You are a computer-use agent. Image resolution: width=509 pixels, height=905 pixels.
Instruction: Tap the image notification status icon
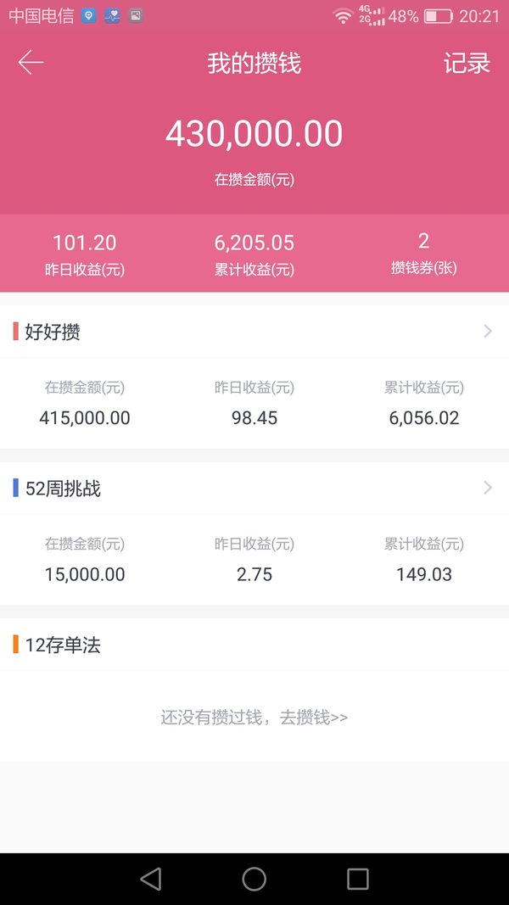[136, 15]
